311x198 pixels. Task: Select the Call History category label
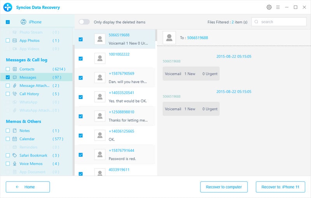click(x=29, y=94)
